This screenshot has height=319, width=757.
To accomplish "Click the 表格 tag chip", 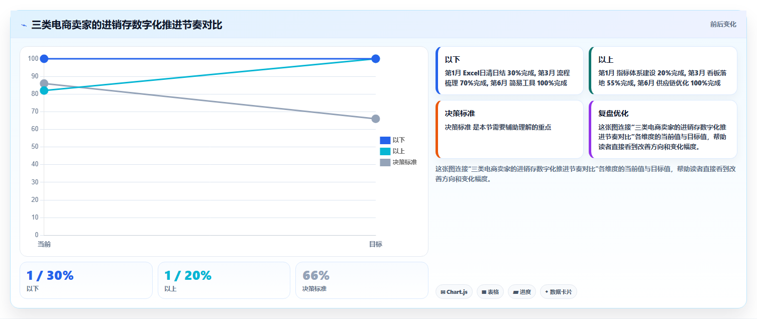I will click(x=490, y=292).
